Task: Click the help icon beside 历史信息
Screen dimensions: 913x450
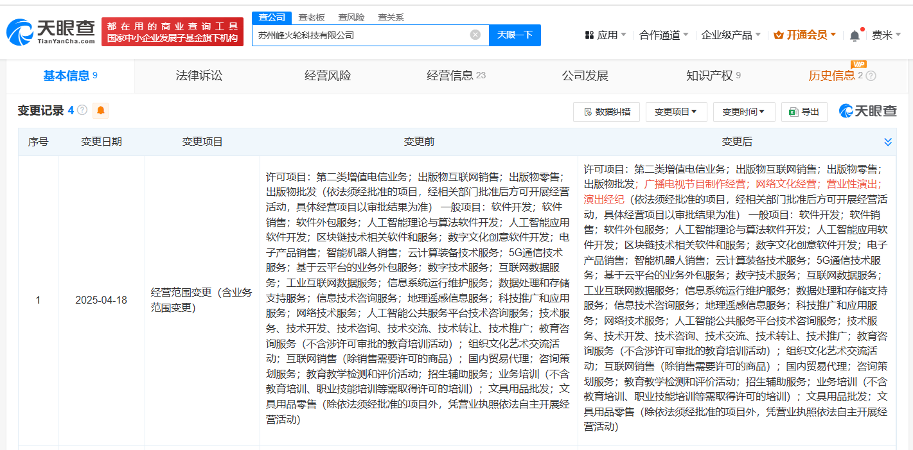Action: 871,76
